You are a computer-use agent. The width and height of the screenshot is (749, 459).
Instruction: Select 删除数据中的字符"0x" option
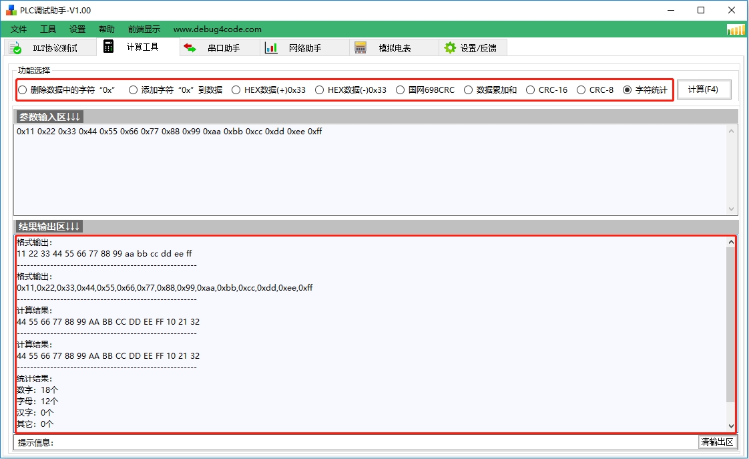[x=23, y=90]
